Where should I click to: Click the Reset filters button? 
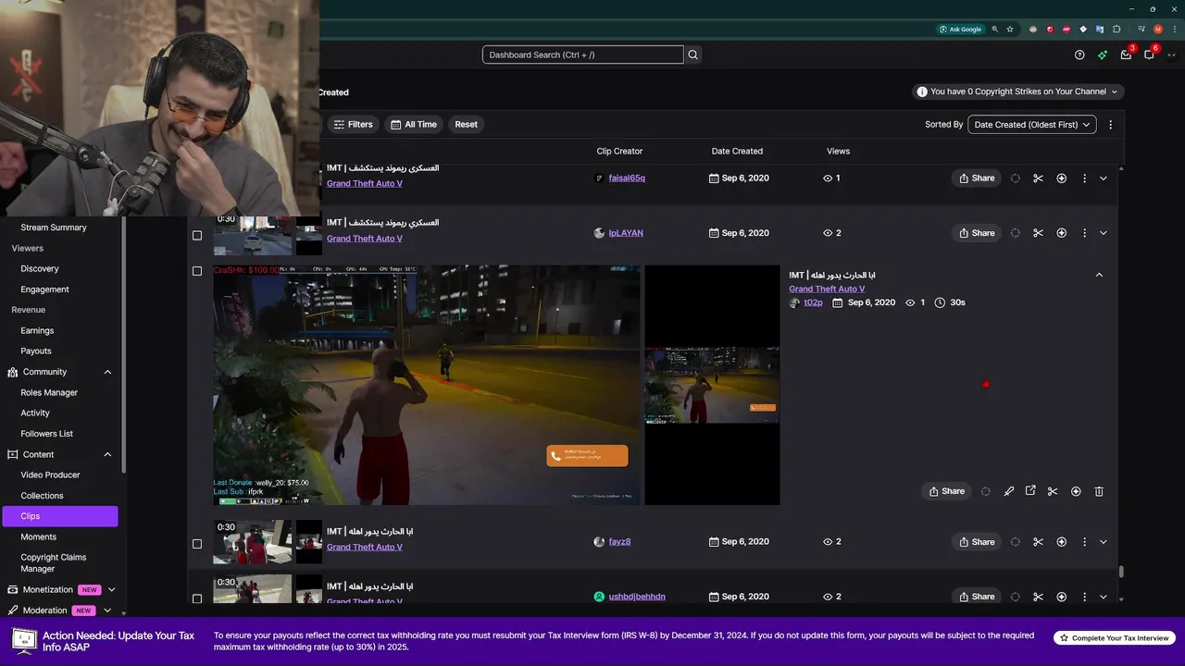467,124
